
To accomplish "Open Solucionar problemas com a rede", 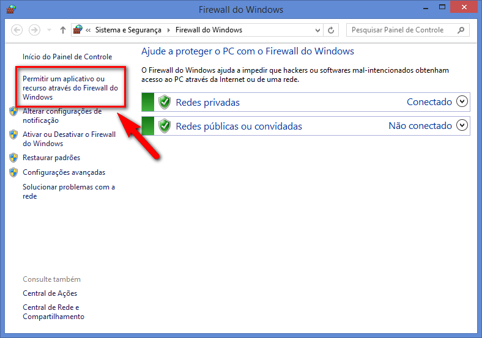I will 69,191.
